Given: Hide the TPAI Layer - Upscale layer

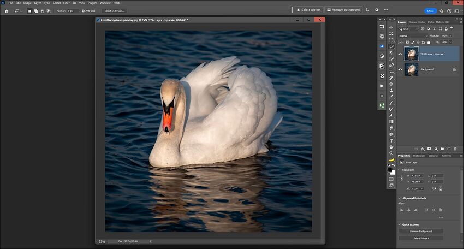Looking at the screenshot, I should [400, 54].
